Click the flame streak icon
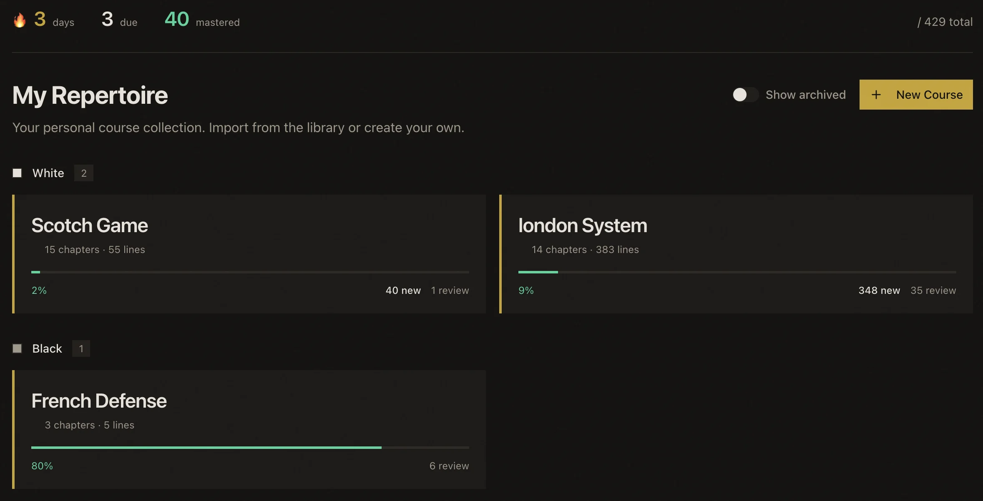The width and height of the screenshot is (983, 501). coord(20,20)
